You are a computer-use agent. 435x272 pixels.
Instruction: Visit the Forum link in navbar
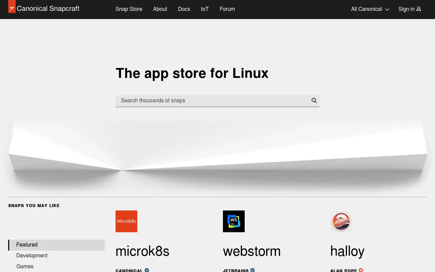click(227, 9)
